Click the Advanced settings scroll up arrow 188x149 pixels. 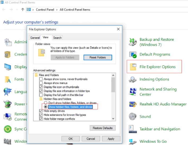pyautogui.click(x=113, y=75)
